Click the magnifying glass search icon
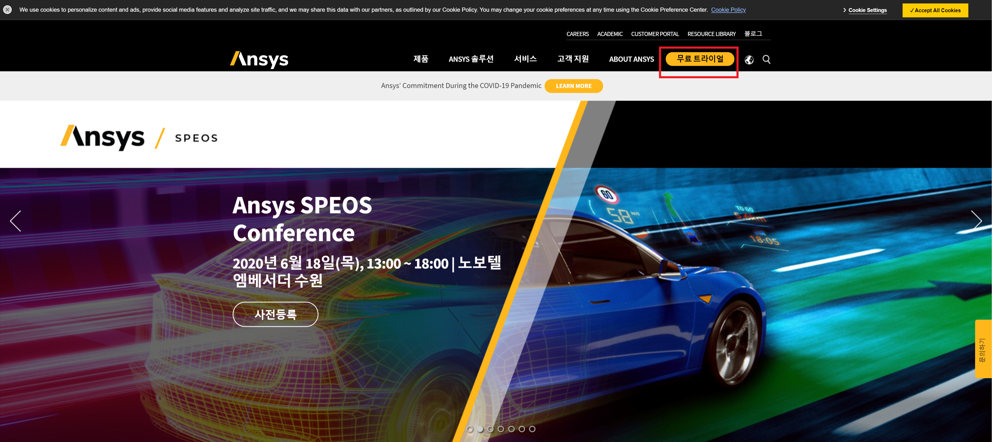This screenshot has height=442, width=992. click(x=766, y=60)
